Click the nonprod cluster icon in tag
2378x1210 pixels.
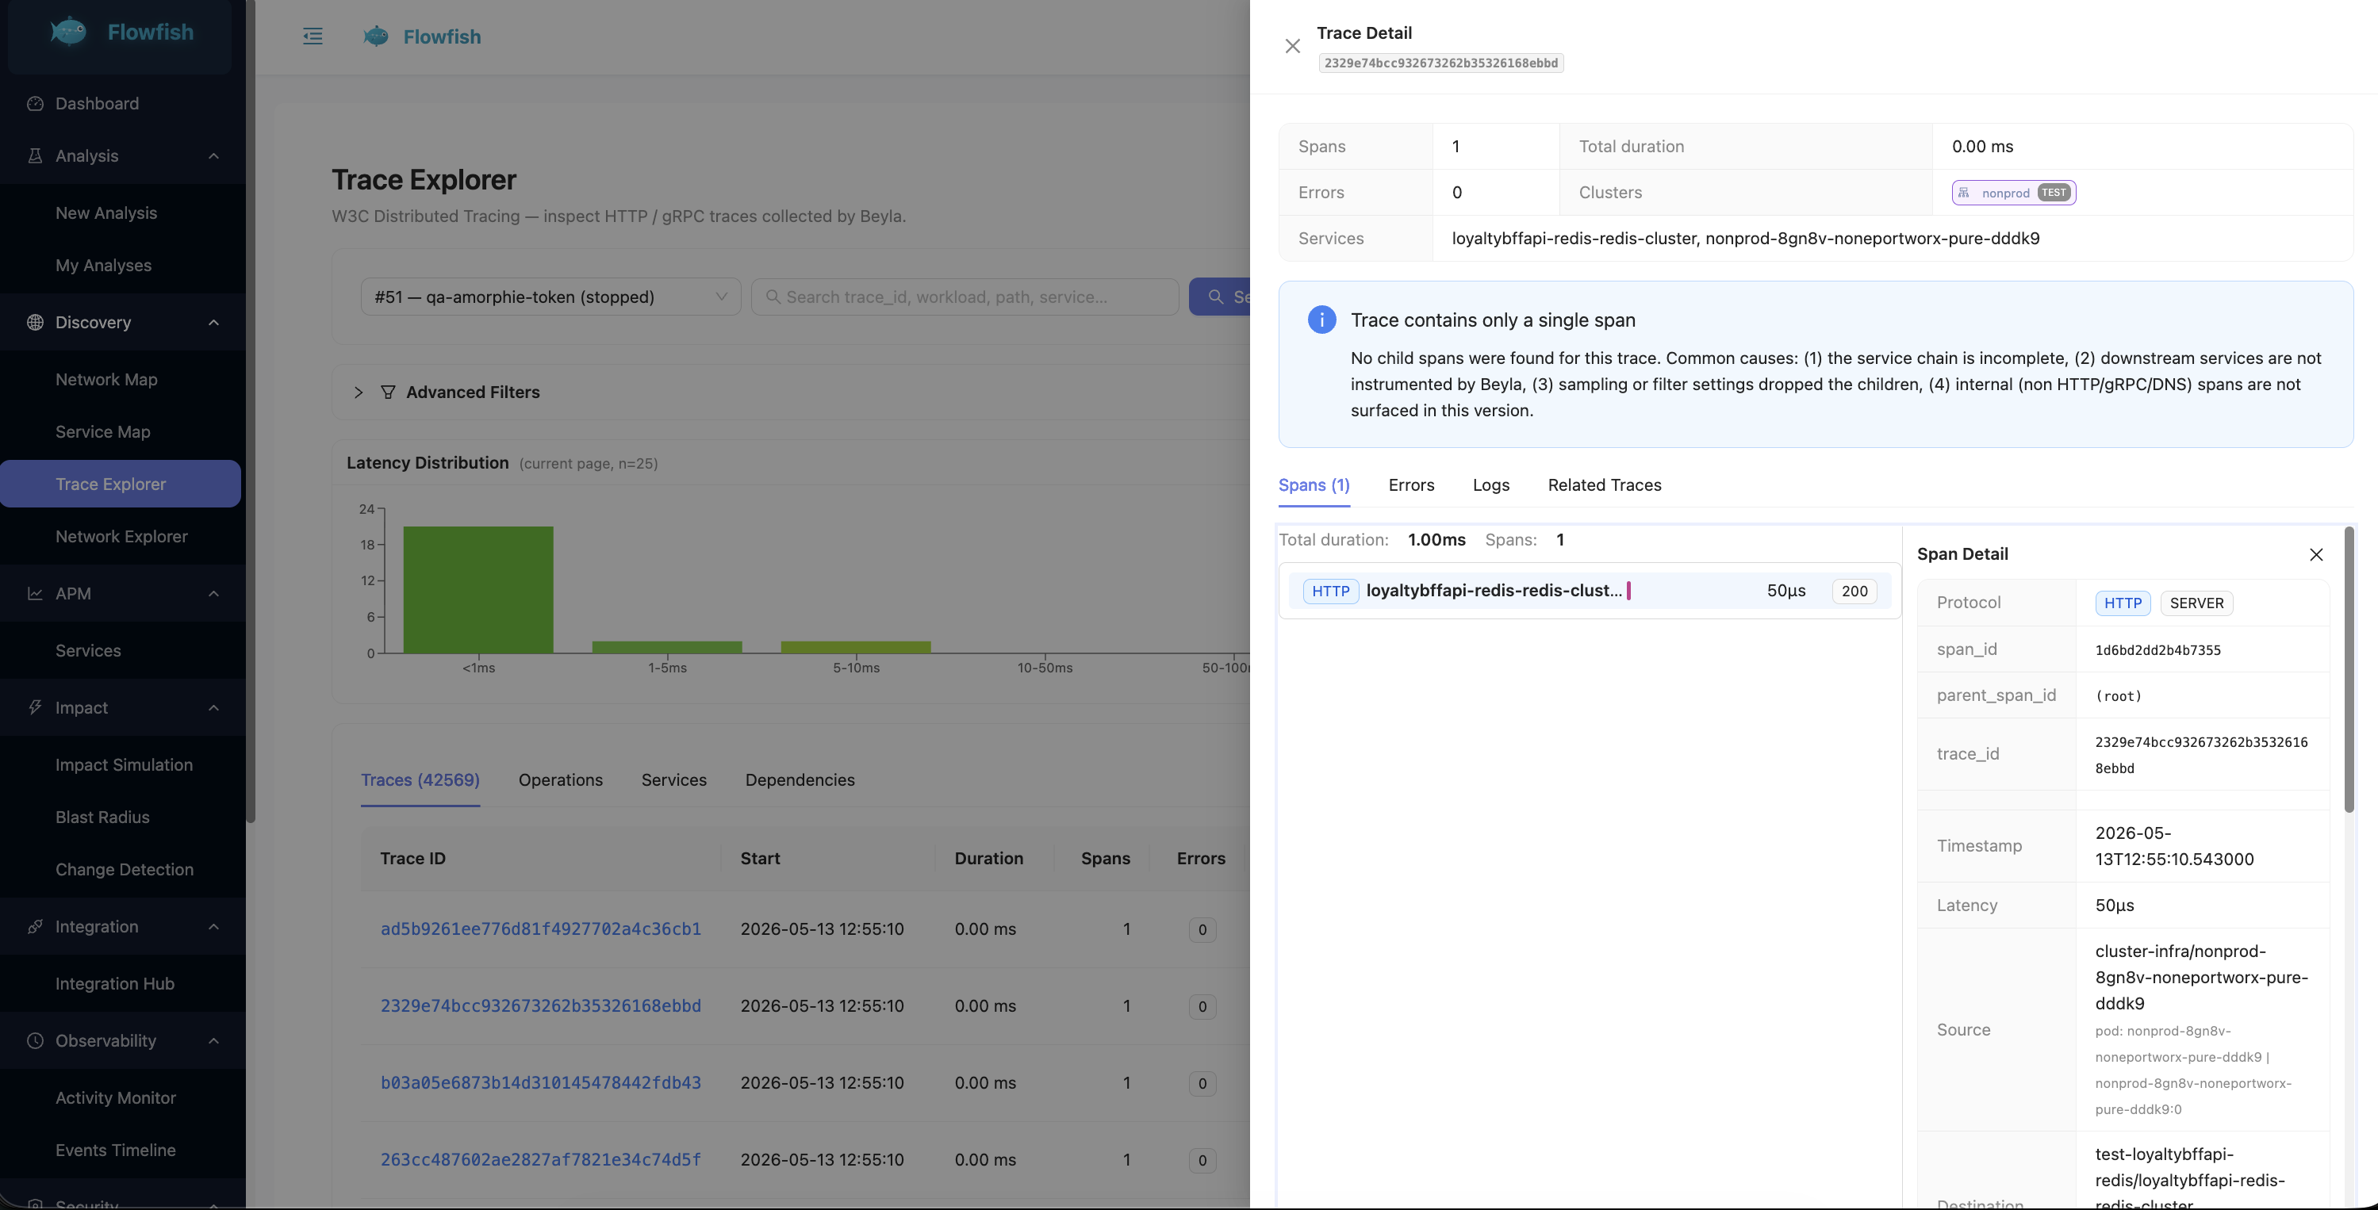(1963, 193)
